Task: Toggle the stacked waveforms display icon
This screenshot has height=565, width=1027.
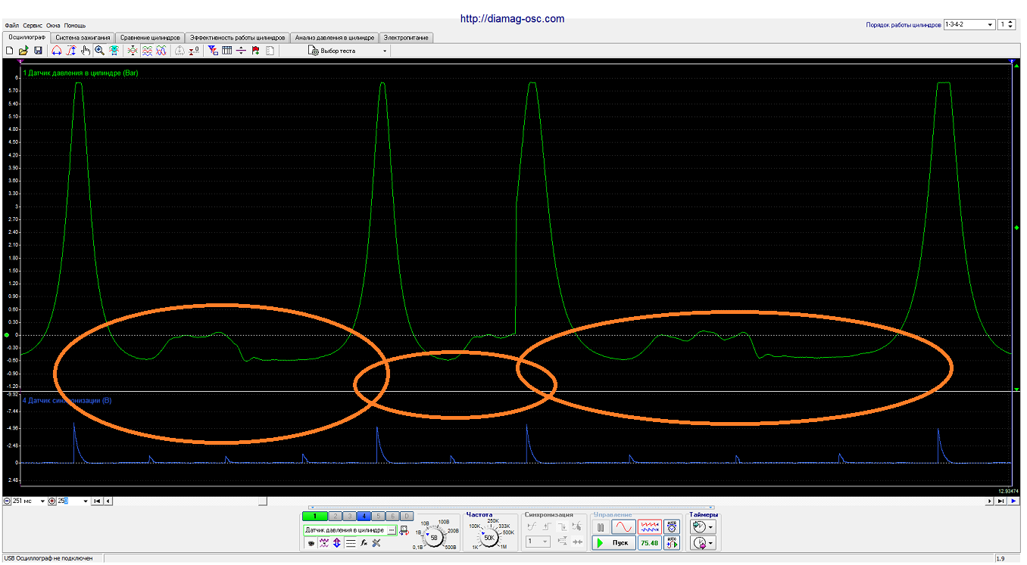Action: tap(148, 51)
